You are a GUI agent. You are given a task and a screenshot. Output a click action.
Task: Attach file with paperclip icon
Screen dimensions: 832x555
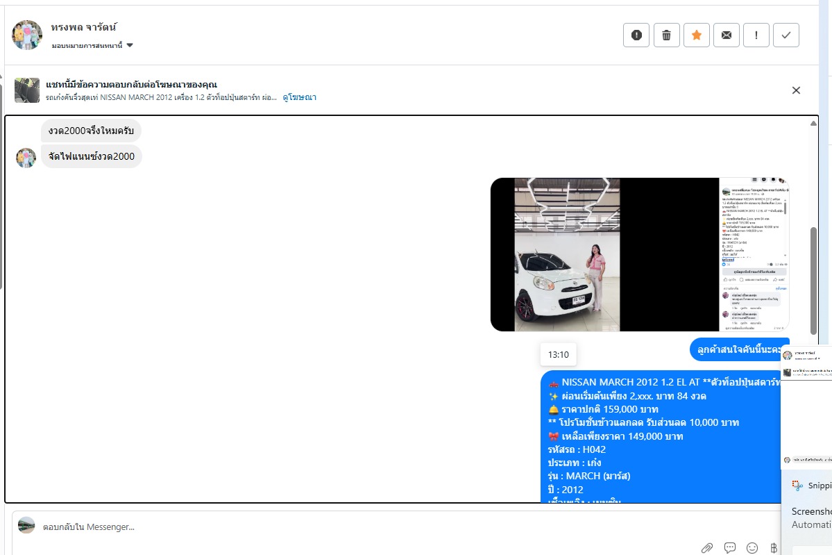coord(707,547)
